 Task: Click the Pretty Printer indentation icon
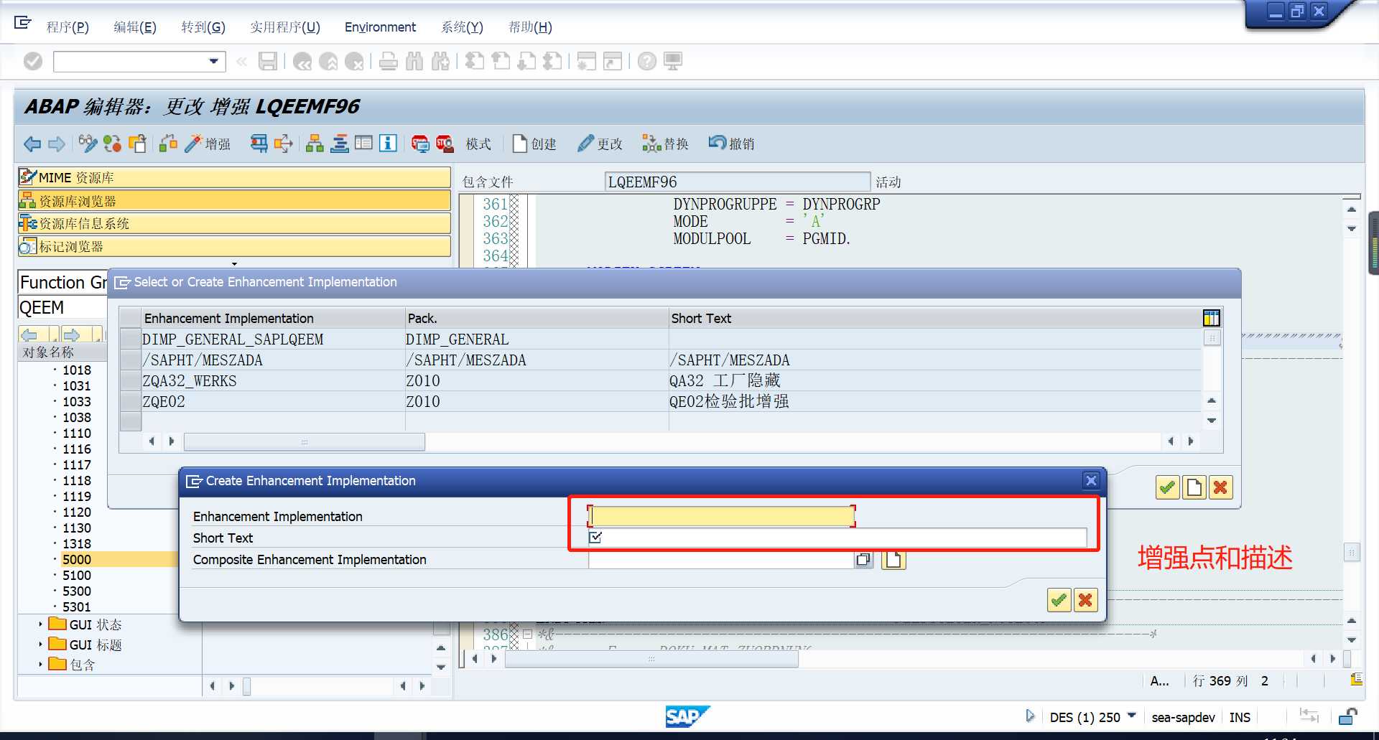tap(340, 144)
